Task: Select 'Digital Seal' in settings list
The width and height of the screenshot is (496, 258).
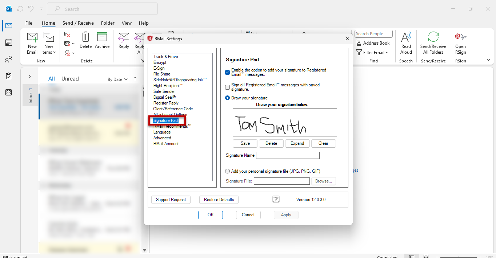Action: pos(164,97)
